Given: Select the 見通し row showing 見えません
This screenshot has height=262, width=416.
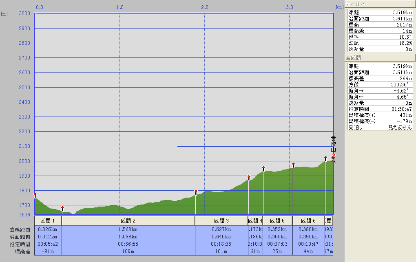Looking at the screenshot, I should 380,127.
